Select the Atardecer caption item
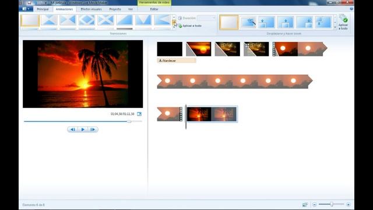Image resolution: width=373 pixels, height=210 pixels. click(177, 61)
